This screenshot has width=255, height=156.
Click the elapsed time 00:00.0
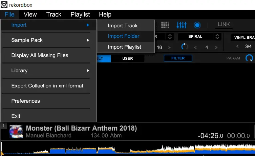tap(238, 136)
